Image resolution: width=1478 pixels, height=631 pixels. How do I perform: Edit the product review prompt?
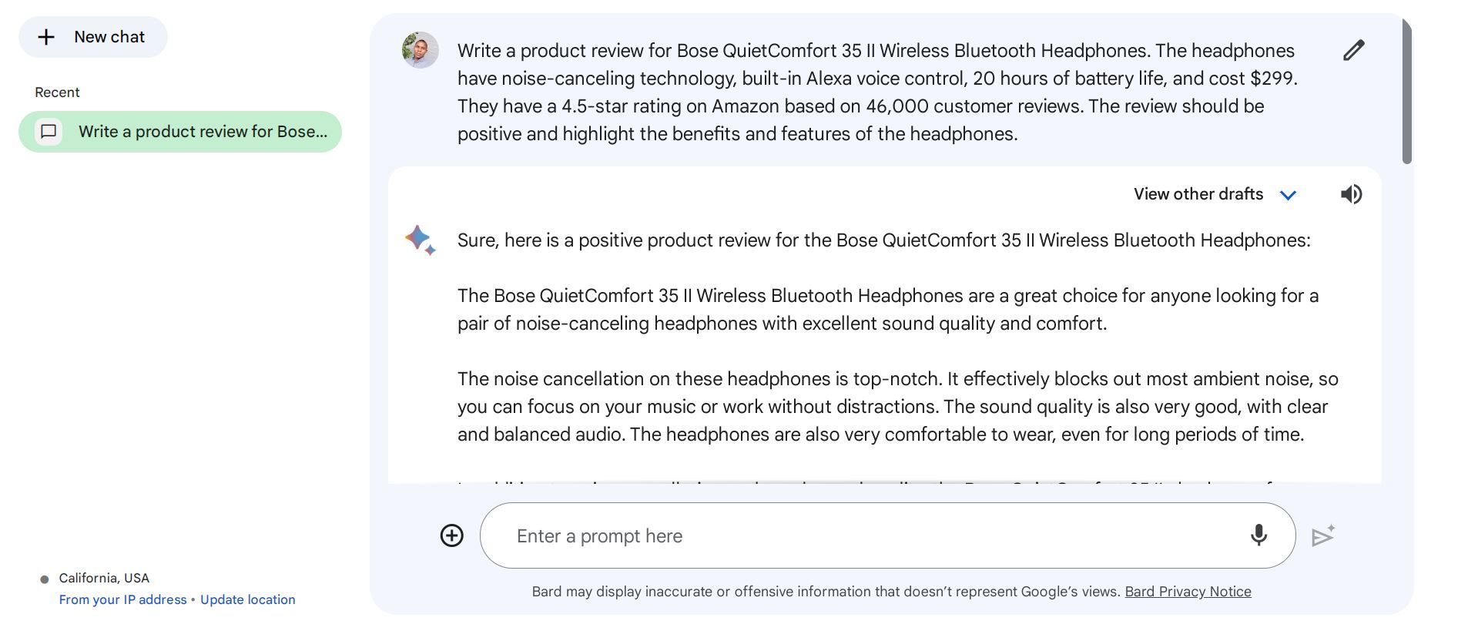point(1353,49)
